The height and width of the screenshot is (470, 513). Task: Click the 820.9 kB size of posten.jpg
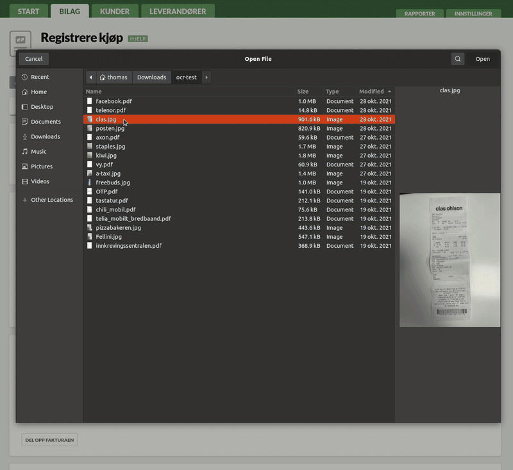[x=309, y=128]
